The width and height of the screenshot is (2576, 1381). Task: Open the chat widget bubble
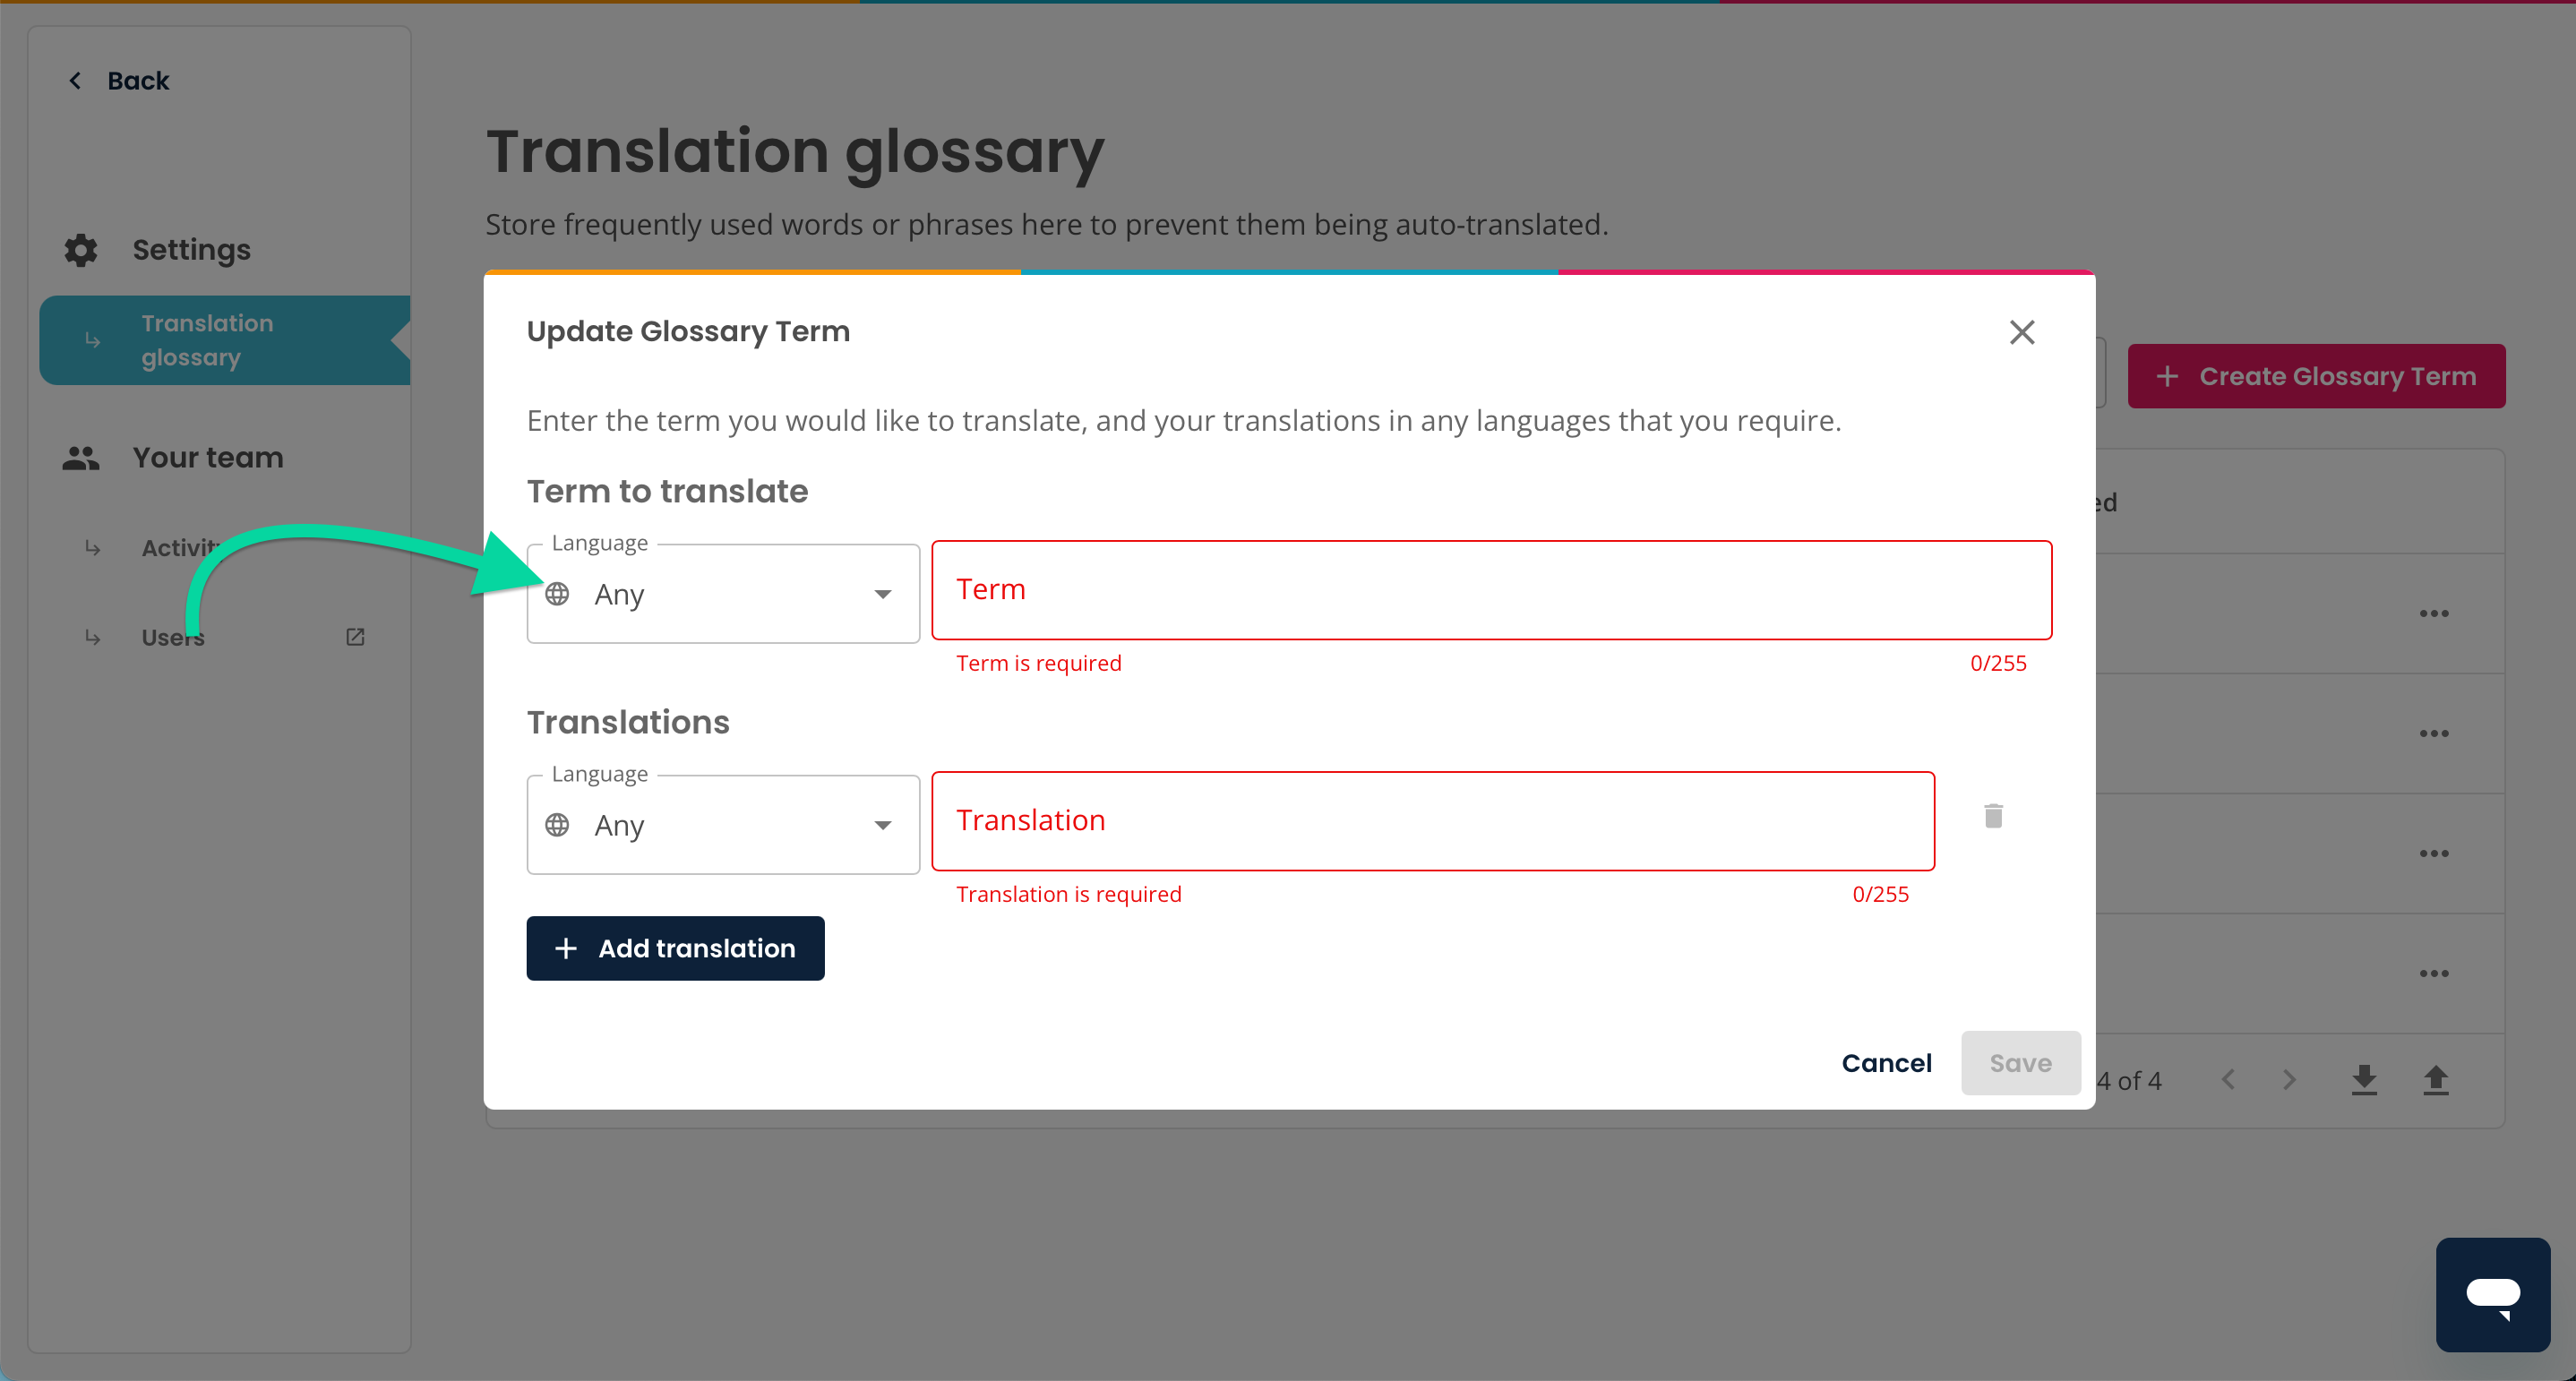[2492, 1294]
